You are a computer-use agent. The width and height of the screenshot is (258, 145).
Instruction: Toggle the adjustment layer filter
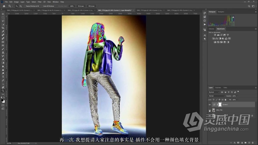(x=225, y=92)
